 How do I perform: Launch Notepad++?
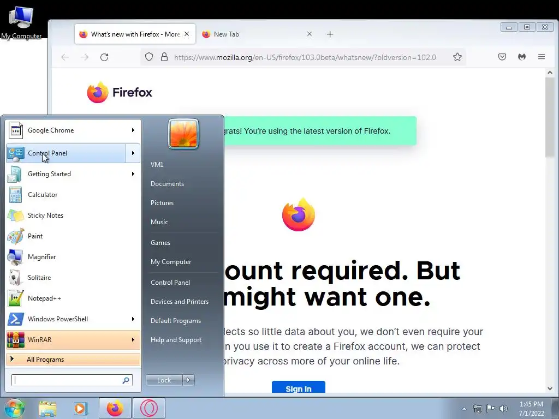(x=73, y=298)
